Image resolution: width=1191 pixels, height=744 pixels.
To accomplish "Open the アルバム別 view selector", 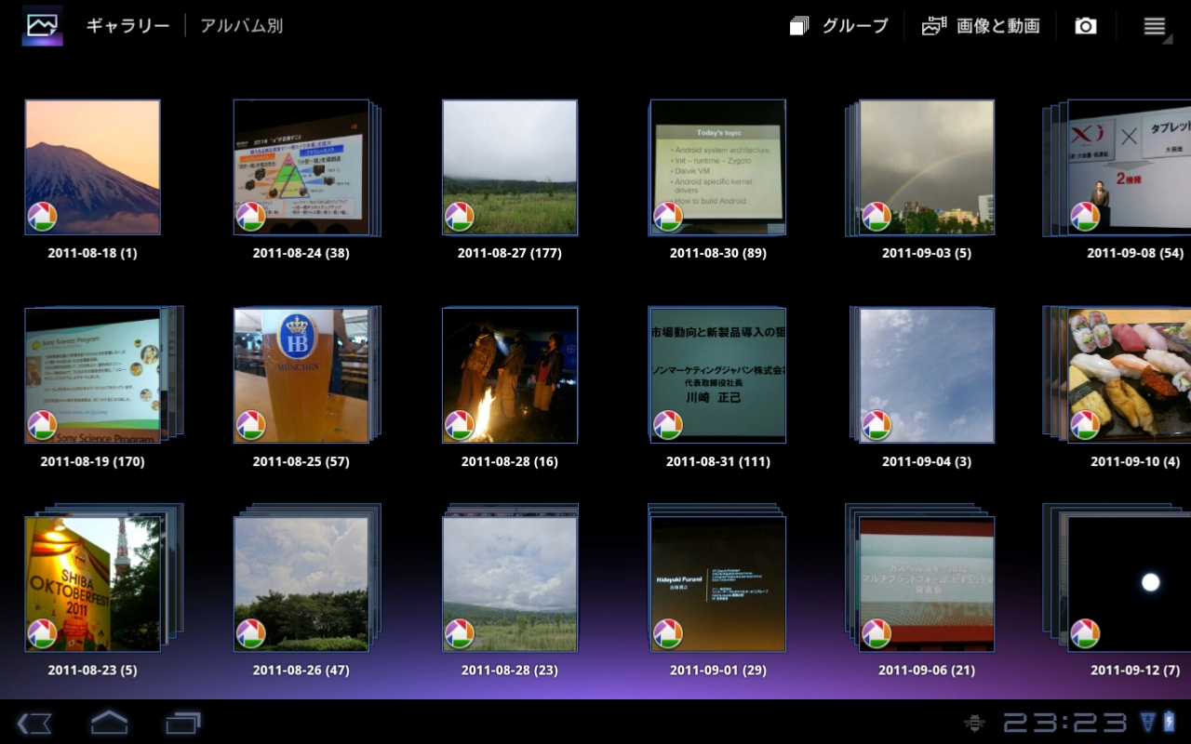I will click(241, 26).
